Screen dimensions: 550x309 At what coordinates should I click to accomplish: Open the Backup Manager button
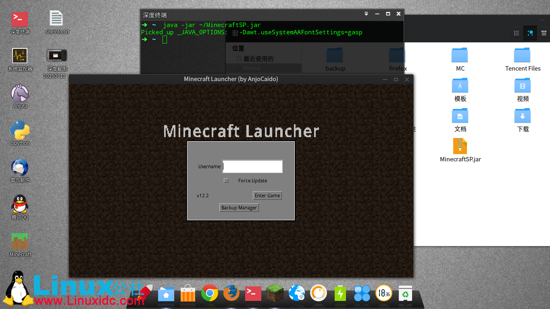239,208
